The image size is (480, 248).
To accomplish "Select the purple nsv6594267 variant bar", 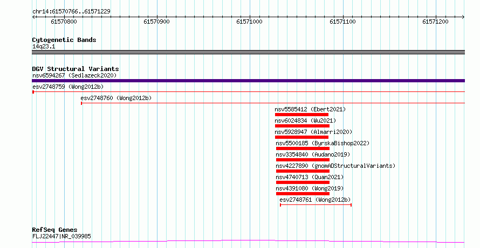I will (248, 81).
